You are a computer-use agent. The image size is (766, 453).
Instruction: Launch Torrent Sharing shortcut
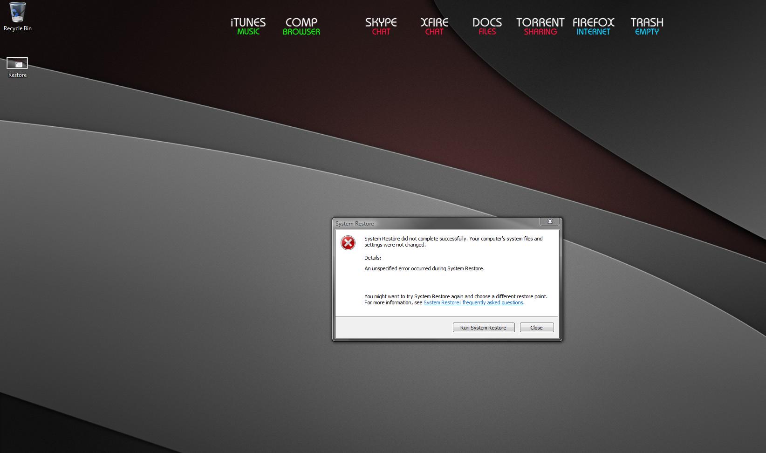(540, 27)
